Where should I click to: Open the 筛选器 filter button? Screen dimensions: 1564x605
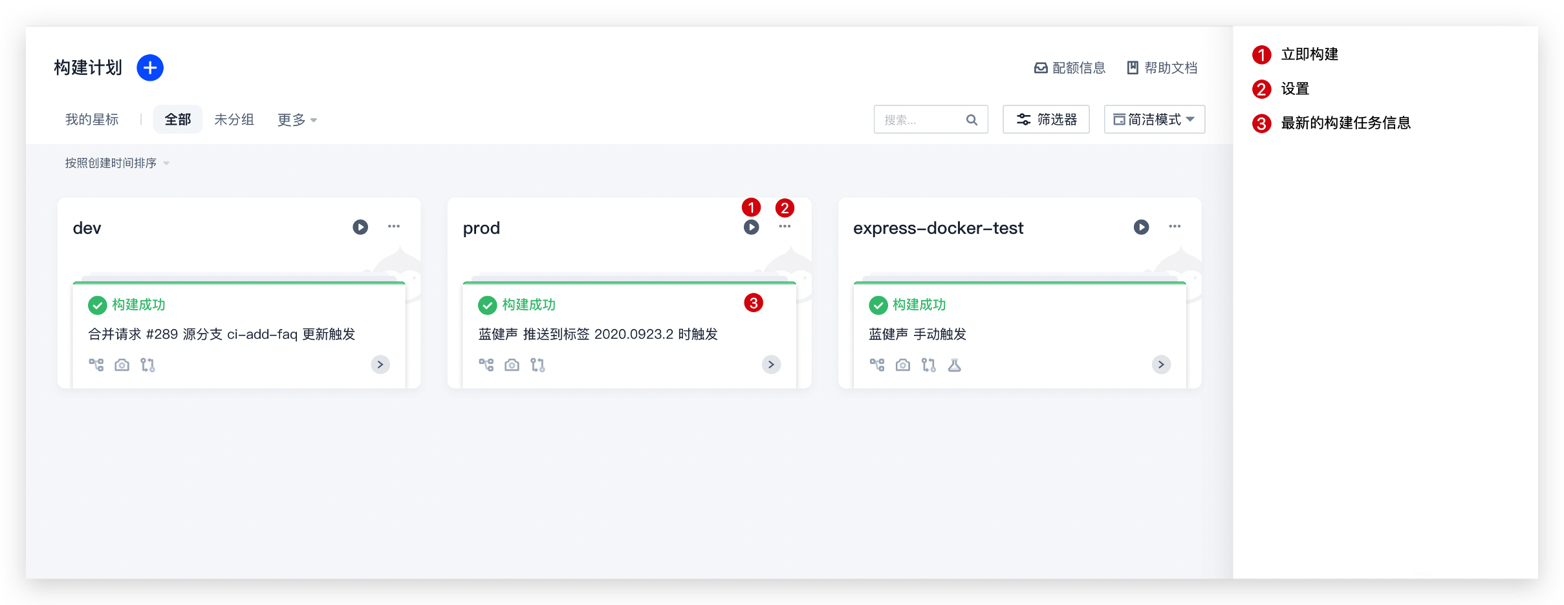pyautogui.click(x=1046, y=120)
